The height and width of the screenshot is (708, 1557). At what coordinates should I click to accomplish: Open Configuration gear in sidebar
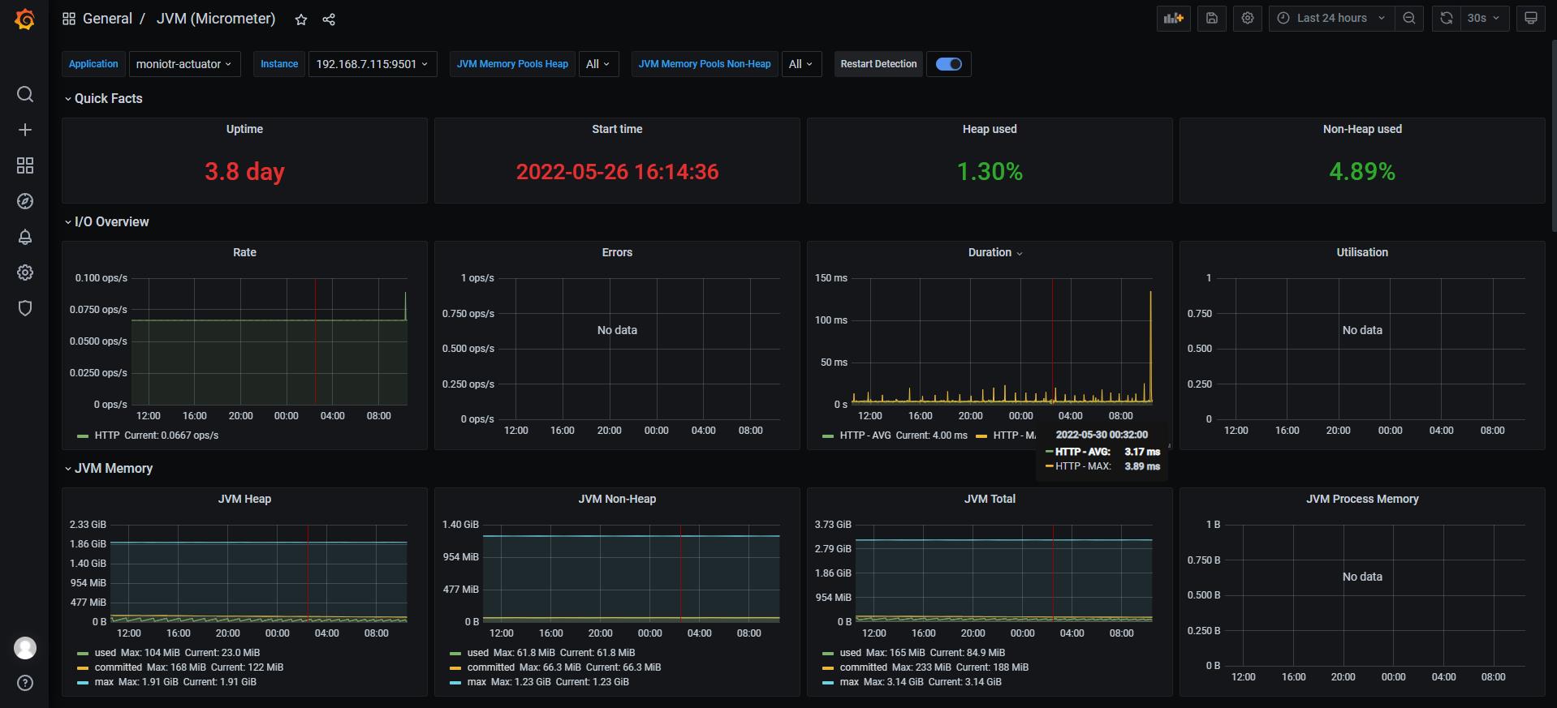pyautogui.click(x=25, y=272)
